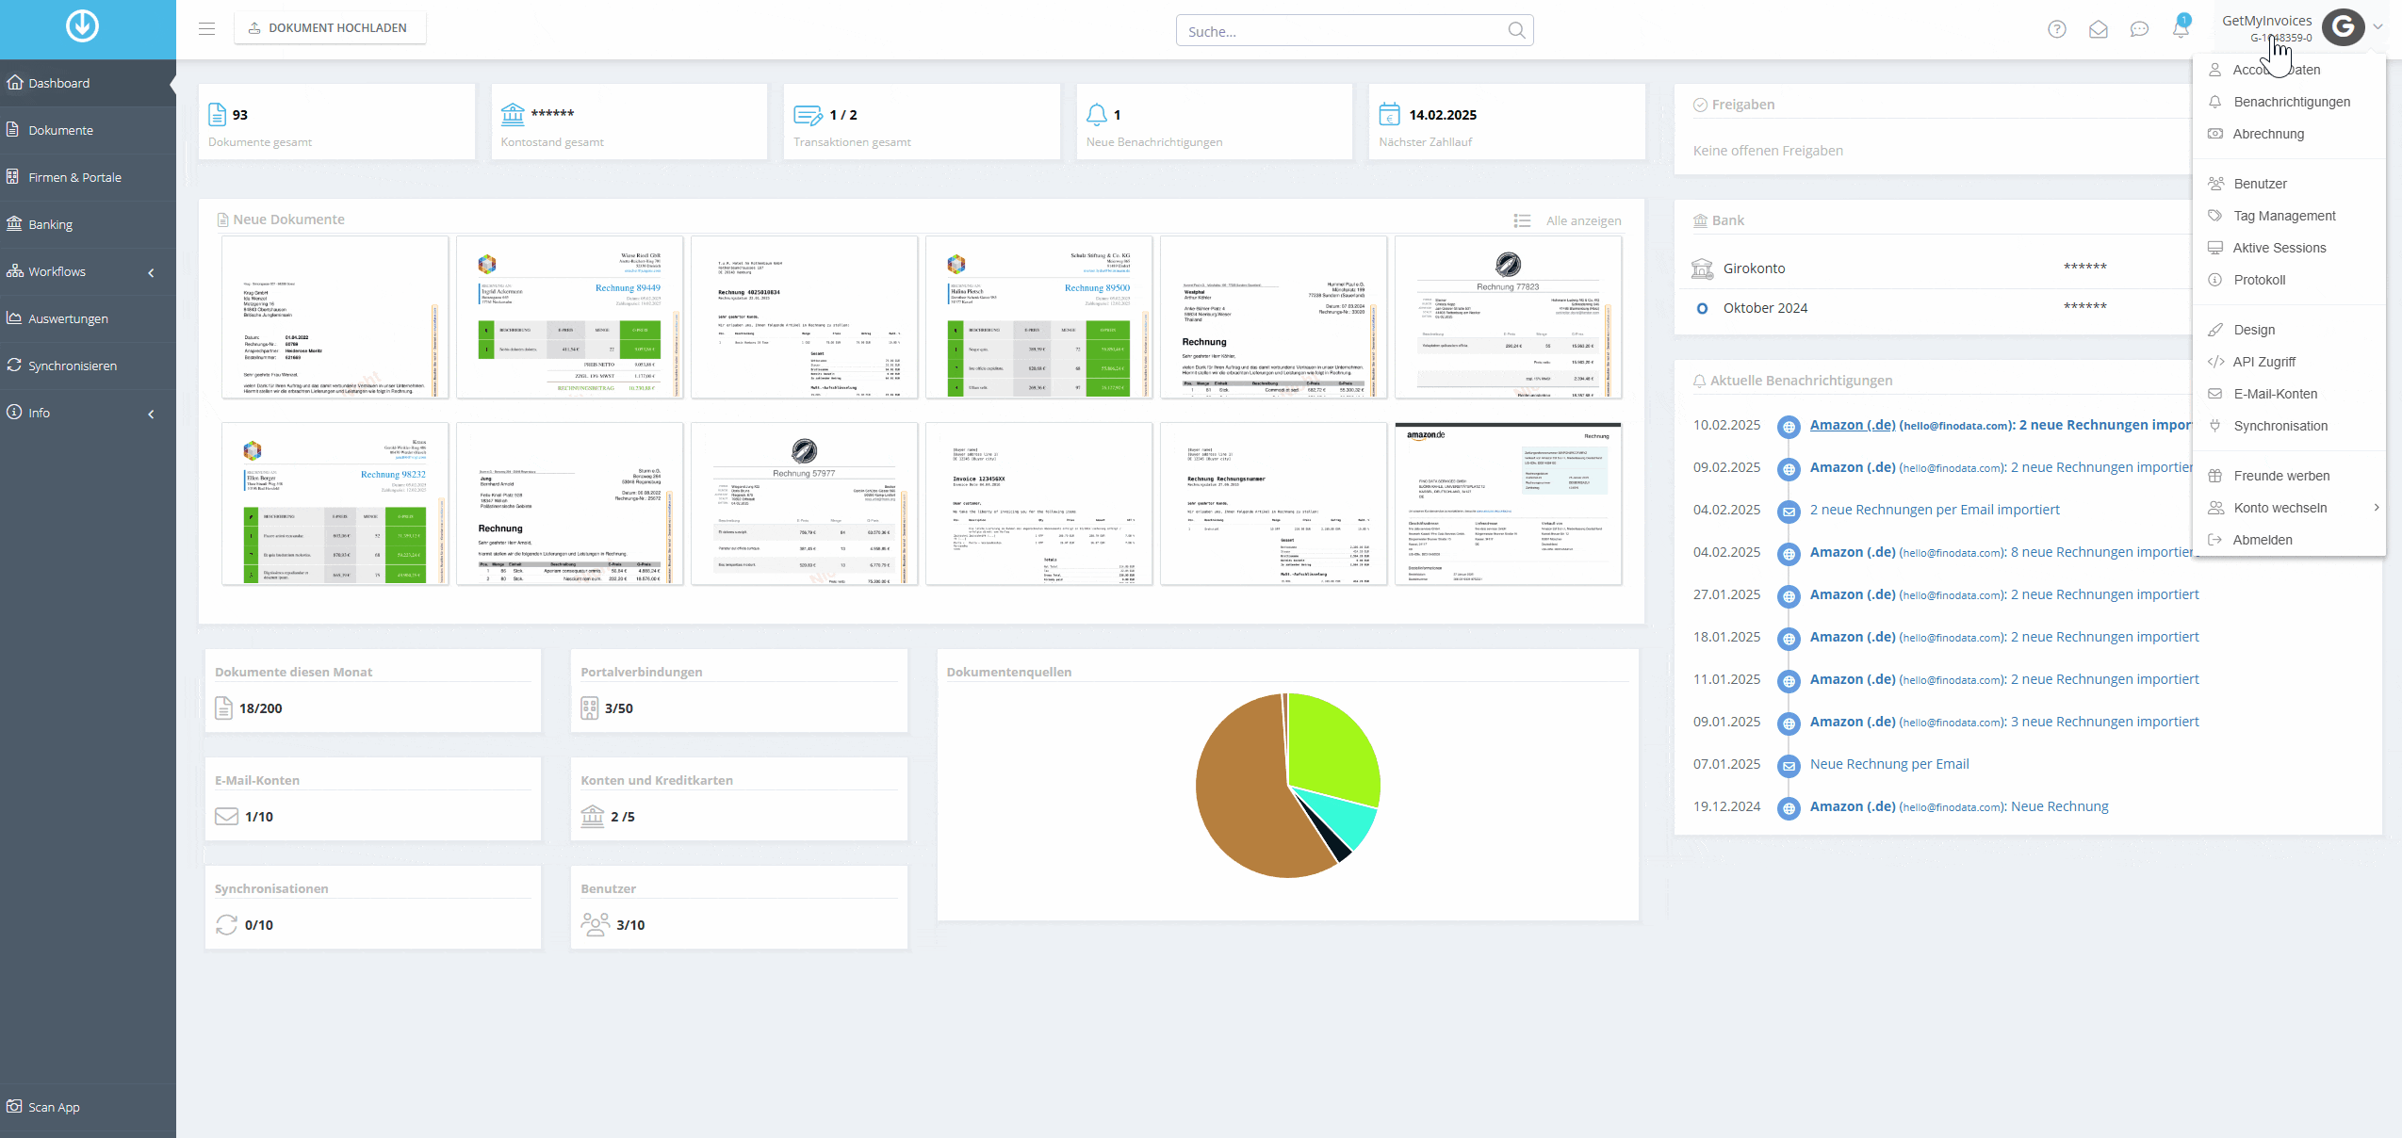Open the amazon.de invoice thumbnail
Screen dimensions: 2402x1138
pos(1508,504)
